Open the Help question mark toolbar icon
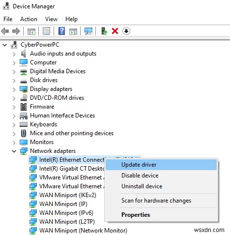The height and width of the screenshot is (235, 230). click(61, 31)
